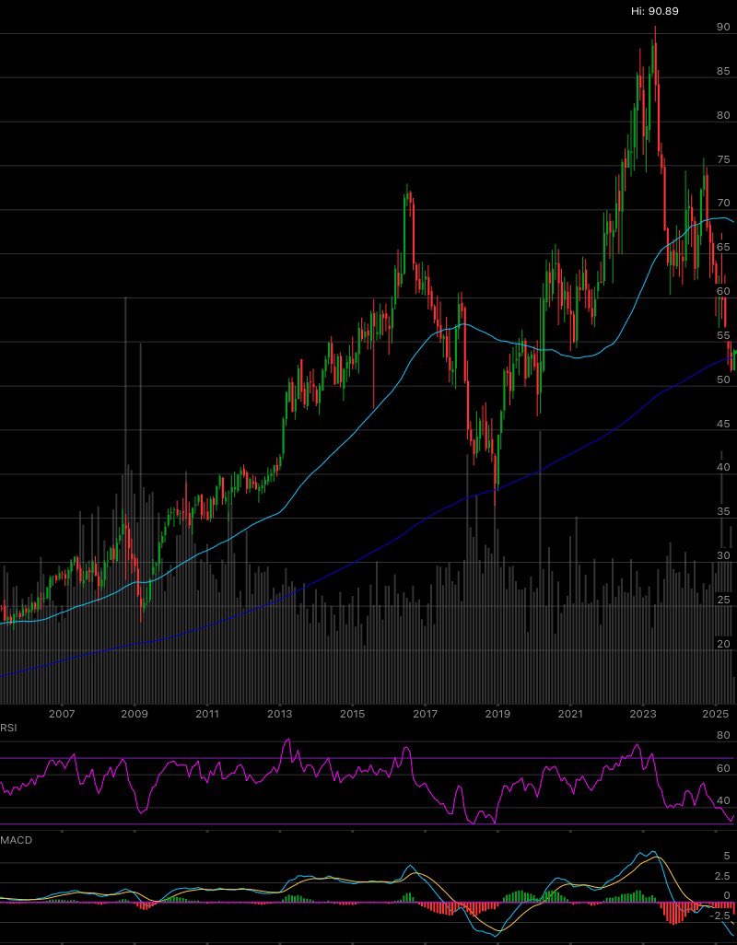
Task: Select the 2025 year label on time axis
Action: (x=716, y=714)
